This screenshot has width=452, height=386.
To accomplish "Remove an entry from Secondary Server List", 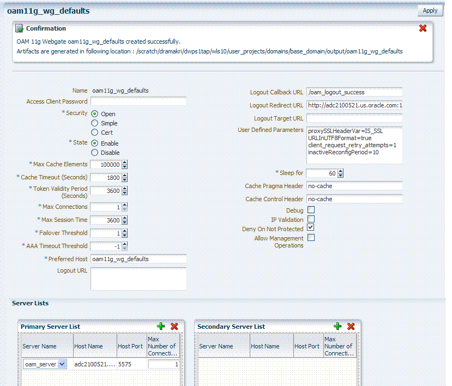I will click(x=351, y=327).
